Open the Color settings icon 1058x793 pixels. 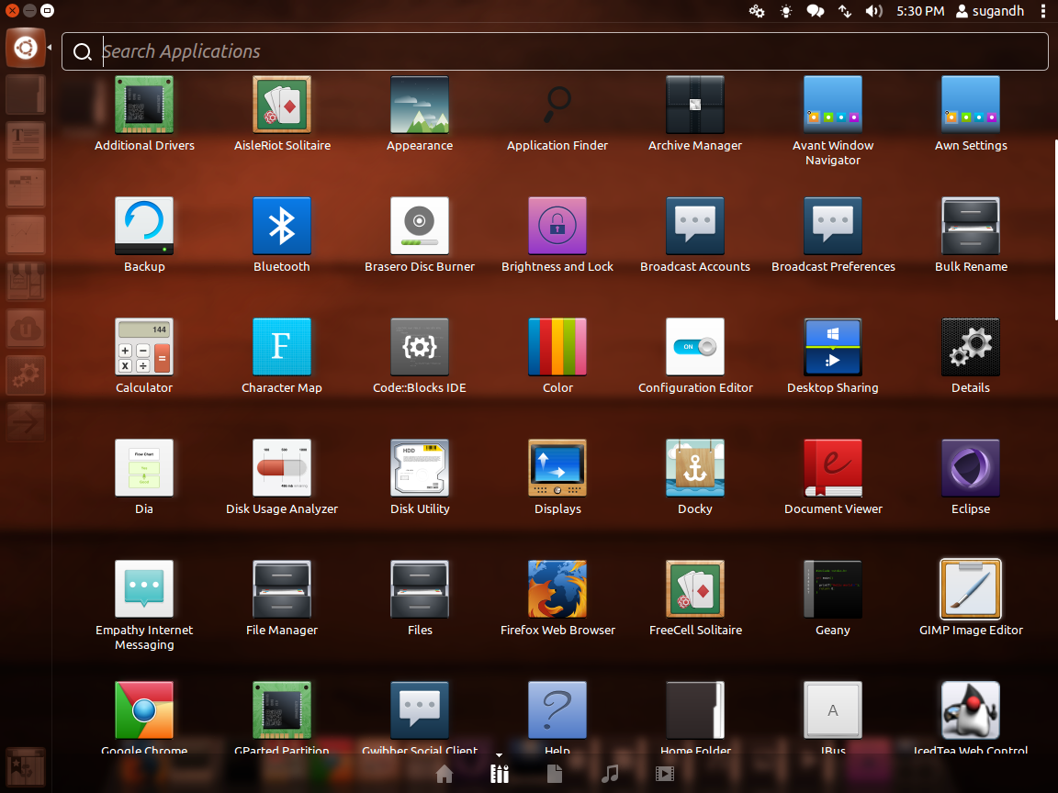point(557,347)
